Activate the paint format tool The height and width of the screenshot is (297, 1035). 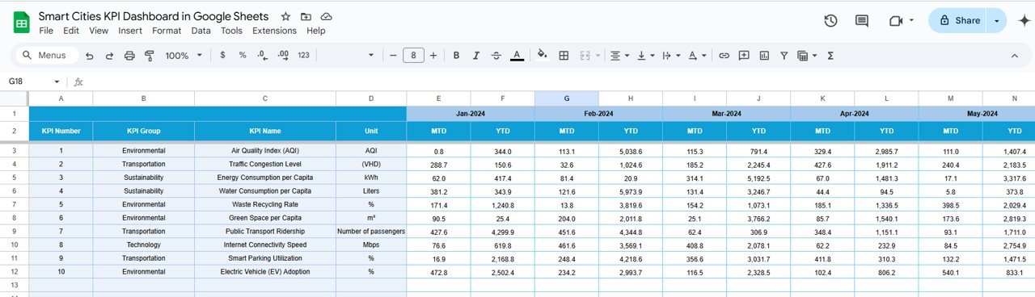[149, 56]
